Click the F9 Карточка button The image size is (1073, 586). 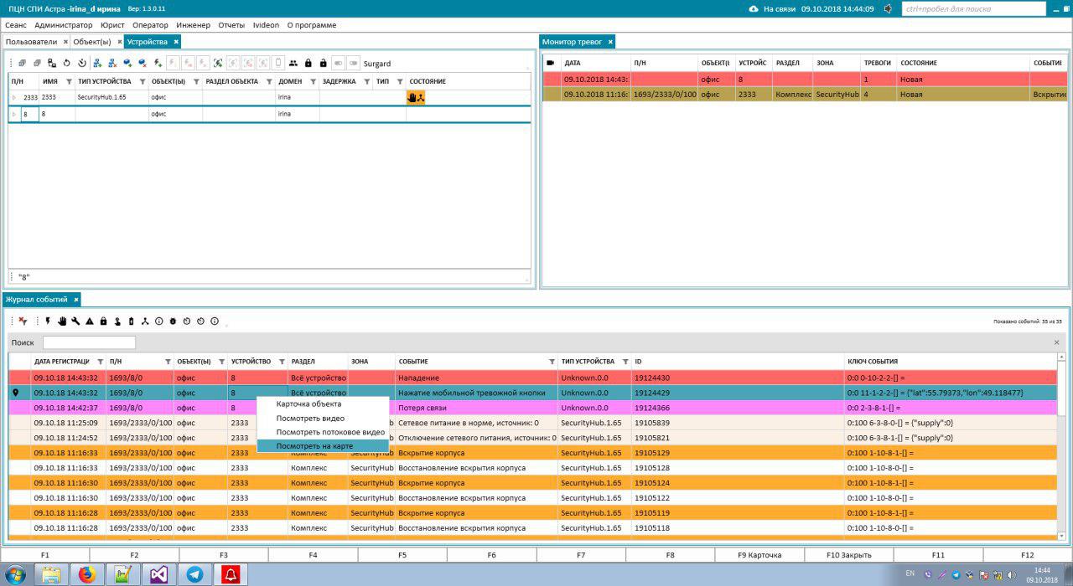759,555
